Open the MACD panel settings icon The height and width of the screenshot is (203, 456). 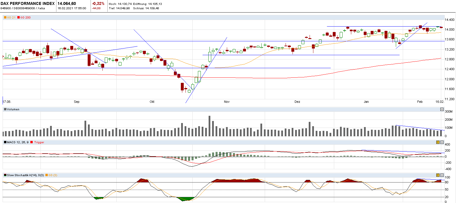(438, 142)
